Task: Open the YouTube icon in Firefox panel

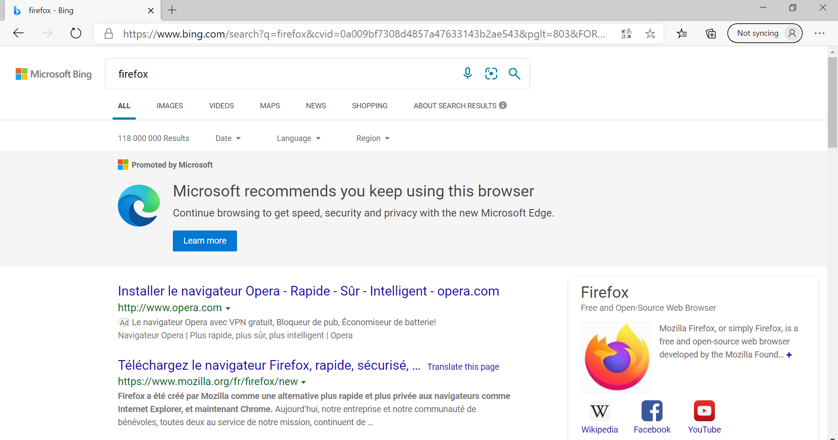Action: tap(704, 411)
